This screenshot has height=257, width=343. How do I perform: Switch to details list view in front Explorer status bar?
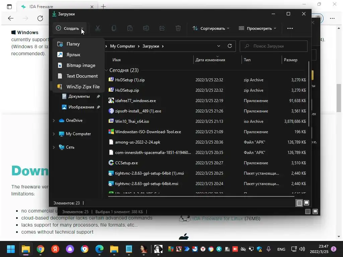299,203
